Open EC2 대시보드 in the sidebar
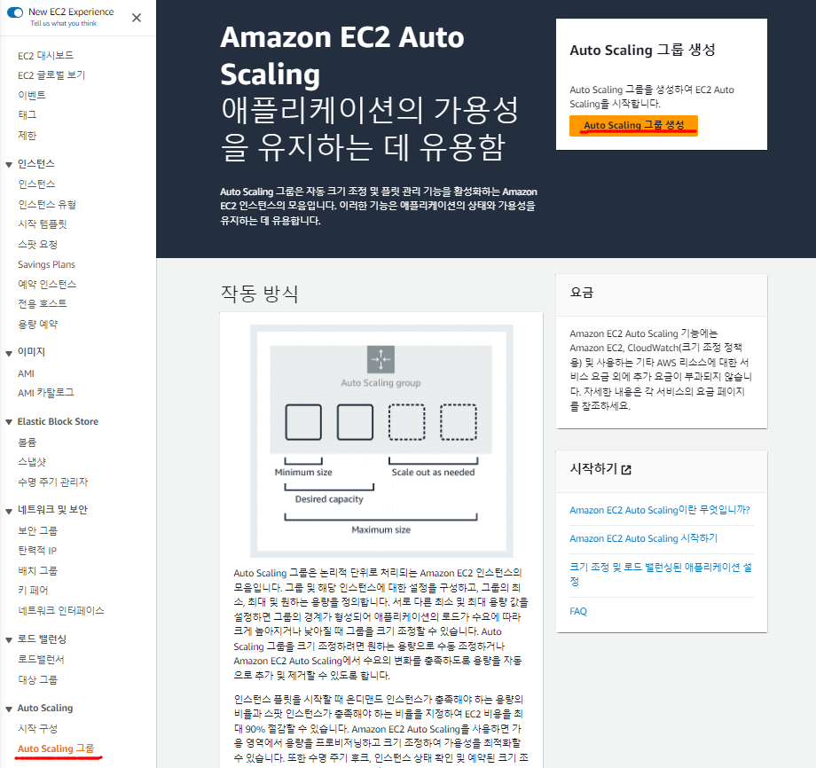Viewport: 816px width, 768px height. (x=46, y=56)
